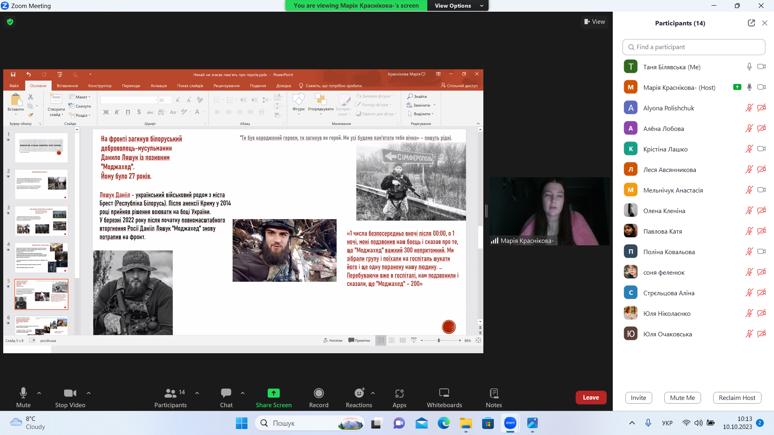Open the Reactions smiley icon
The image size is (774, 435).
[x=359, y=393]
